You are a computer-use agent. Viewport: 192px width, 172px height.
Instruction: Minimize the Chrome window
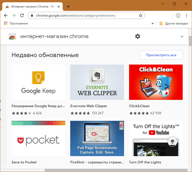pyautogui.click(x=163, y=4)
